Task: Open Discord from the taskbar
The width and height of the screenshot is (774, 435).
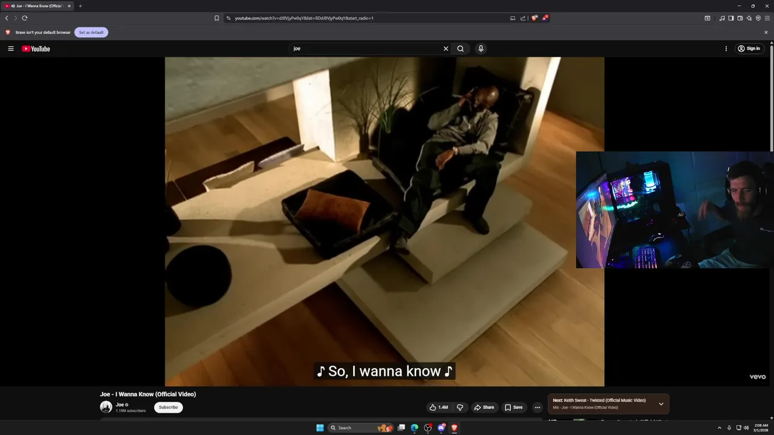Action: tap(441, 428)
